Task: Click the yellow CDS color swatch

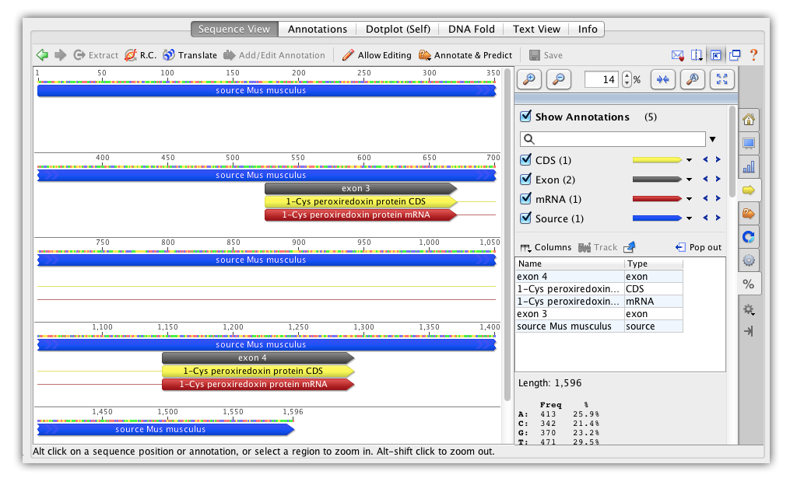Action: (x=657, y=160)
